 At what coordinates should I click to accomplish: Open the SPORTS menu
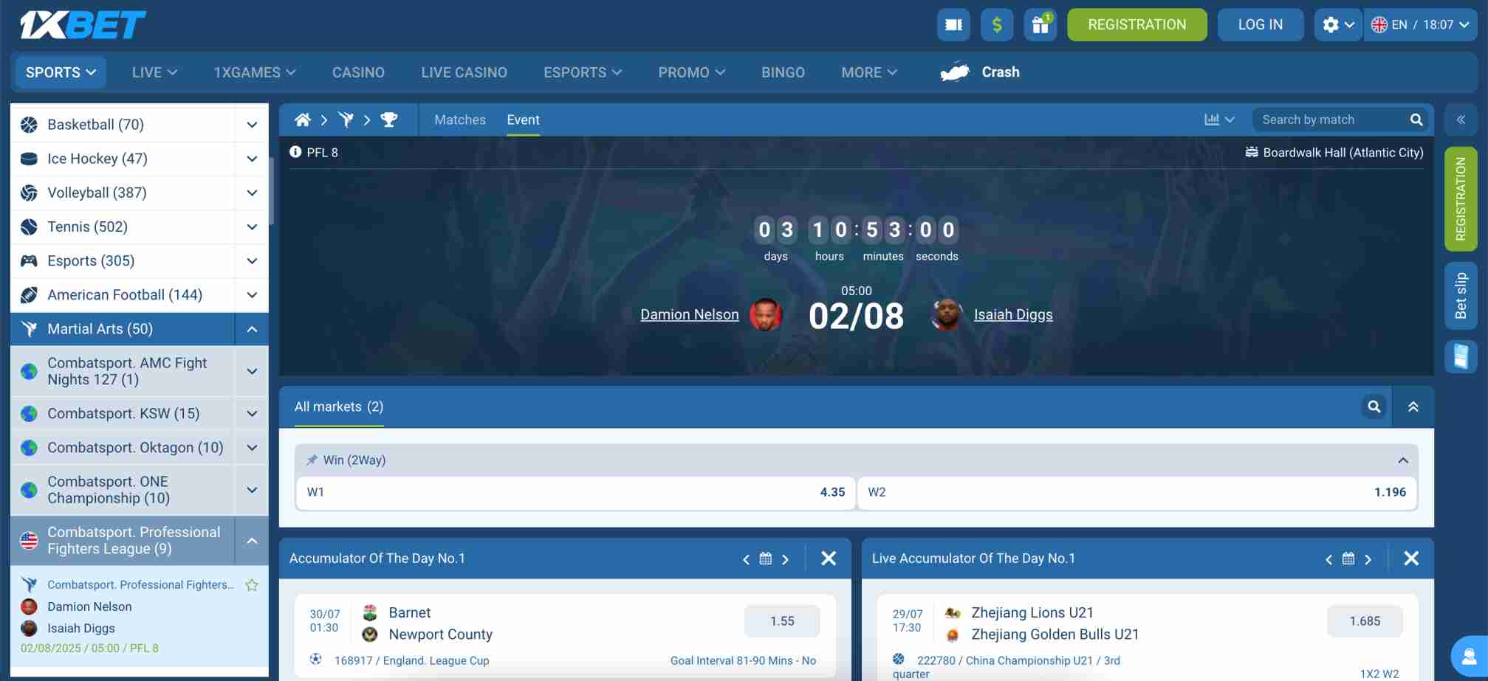click(x=61, y=72)
